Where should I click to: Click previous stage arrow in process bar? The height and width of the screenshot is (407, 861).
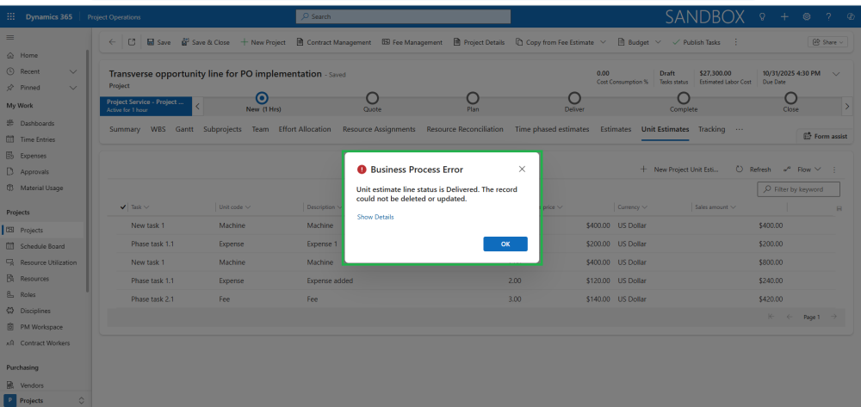198,107
